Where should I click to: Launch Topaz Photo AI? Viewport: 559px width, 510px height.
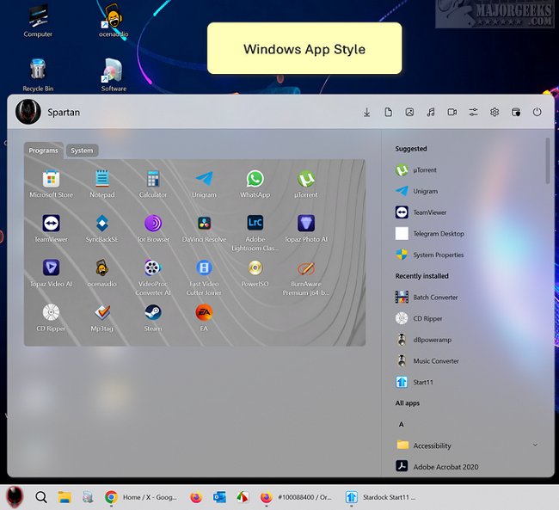coord(306,229)
